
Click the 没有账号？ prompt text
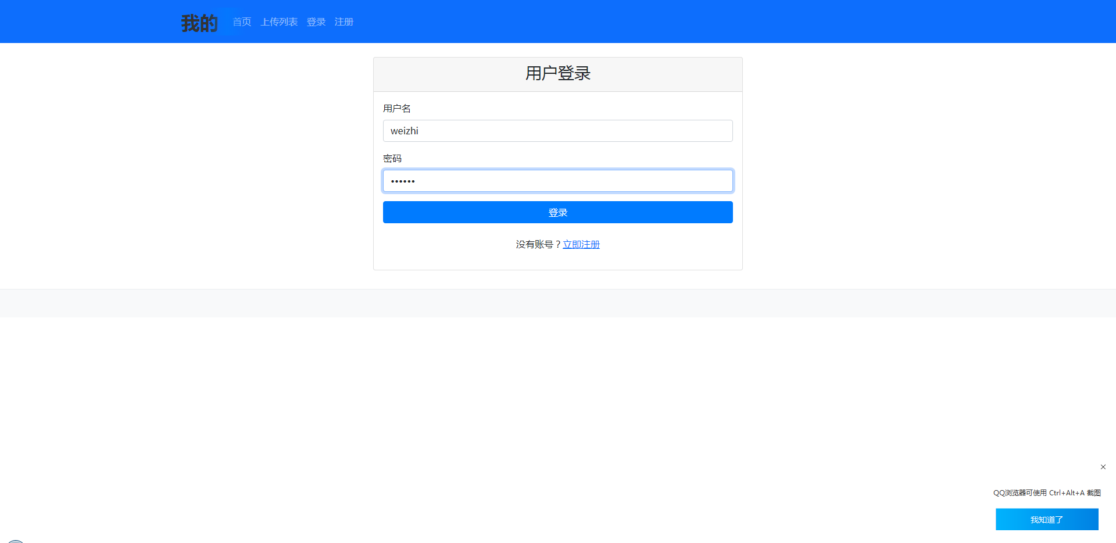click(538, 245)
